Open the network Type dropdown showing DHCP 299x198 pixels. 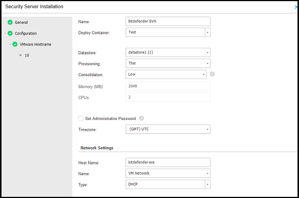coord(207,184)
